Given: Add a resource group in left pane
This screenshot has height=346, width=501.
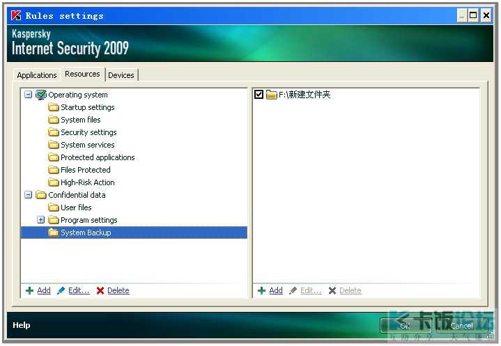Looking at the screenshot, I should click(44, 290).
